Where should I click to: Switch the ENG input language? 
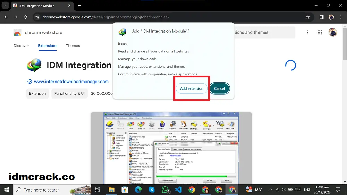(307, 190)
